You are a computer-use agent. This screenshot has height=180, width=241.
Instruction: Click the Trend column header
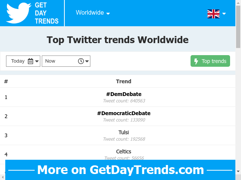coord(124,81)
